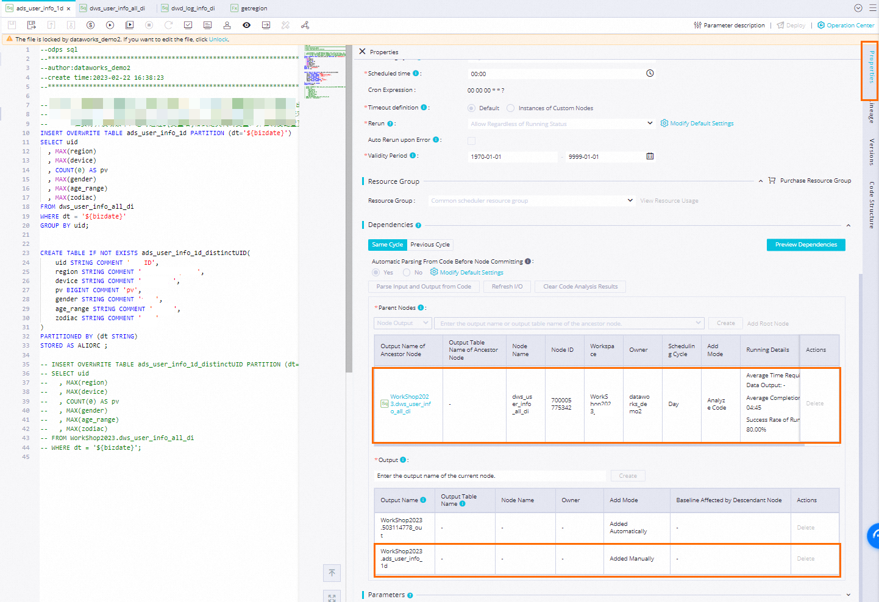The height and width of the screenshot is (602, 879).
Task: Open WorkShop2023.dws_user_info_all_di ancestor link
Action: (410, 404)
